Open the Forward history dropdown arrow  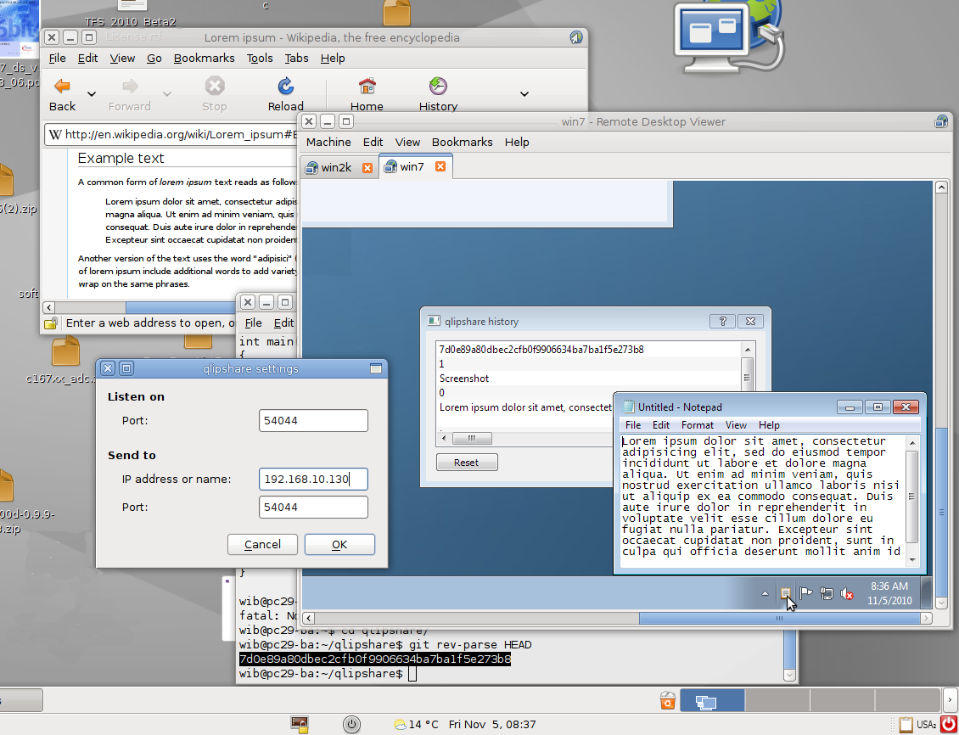(x=166, y=93)
